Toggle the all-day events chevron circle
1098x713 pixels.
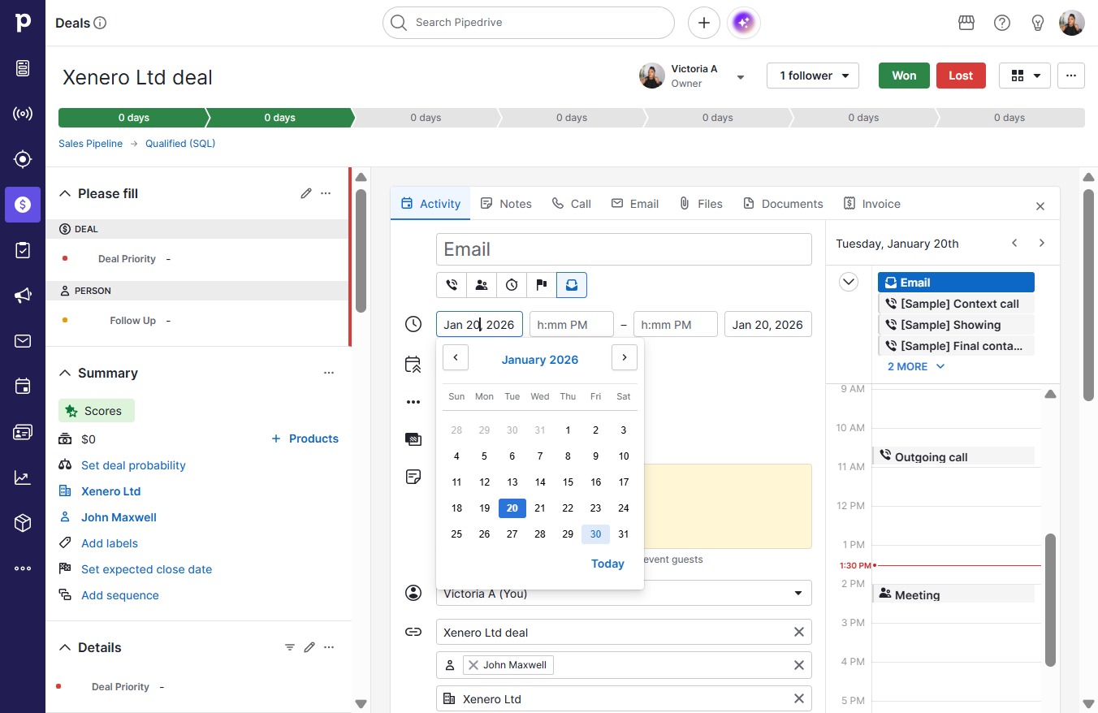pyautogui.click(x=849, y=282)
